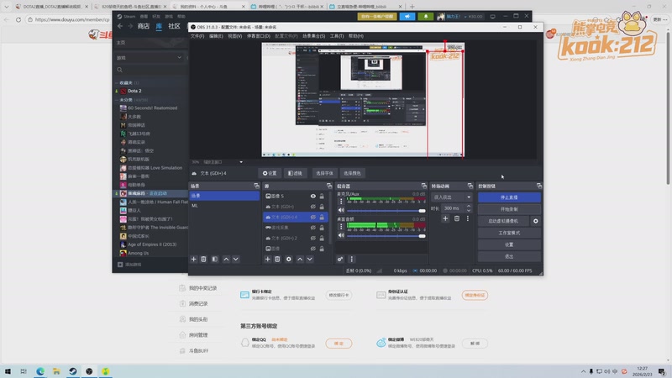Mute the 麦克风/Aux channel
Image resolution: width=672 pixels, height=378 pixels.
tap(341, 211)
